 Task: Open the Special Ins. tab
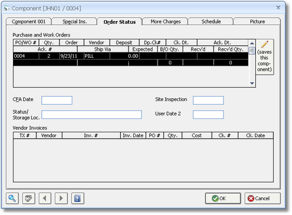tap(75, 21)
